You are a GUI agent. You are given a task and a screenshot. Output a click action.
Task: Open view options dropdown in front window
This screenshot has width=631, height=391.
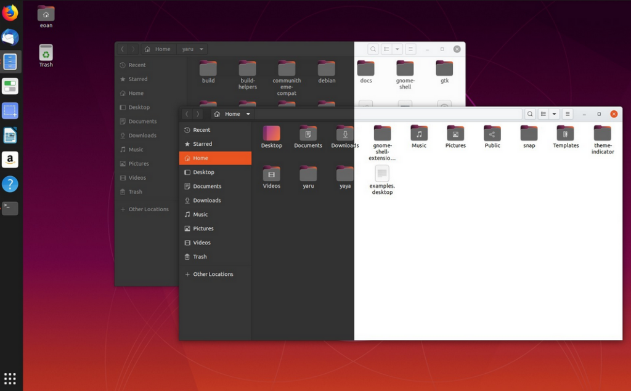(x=554, y=114)
